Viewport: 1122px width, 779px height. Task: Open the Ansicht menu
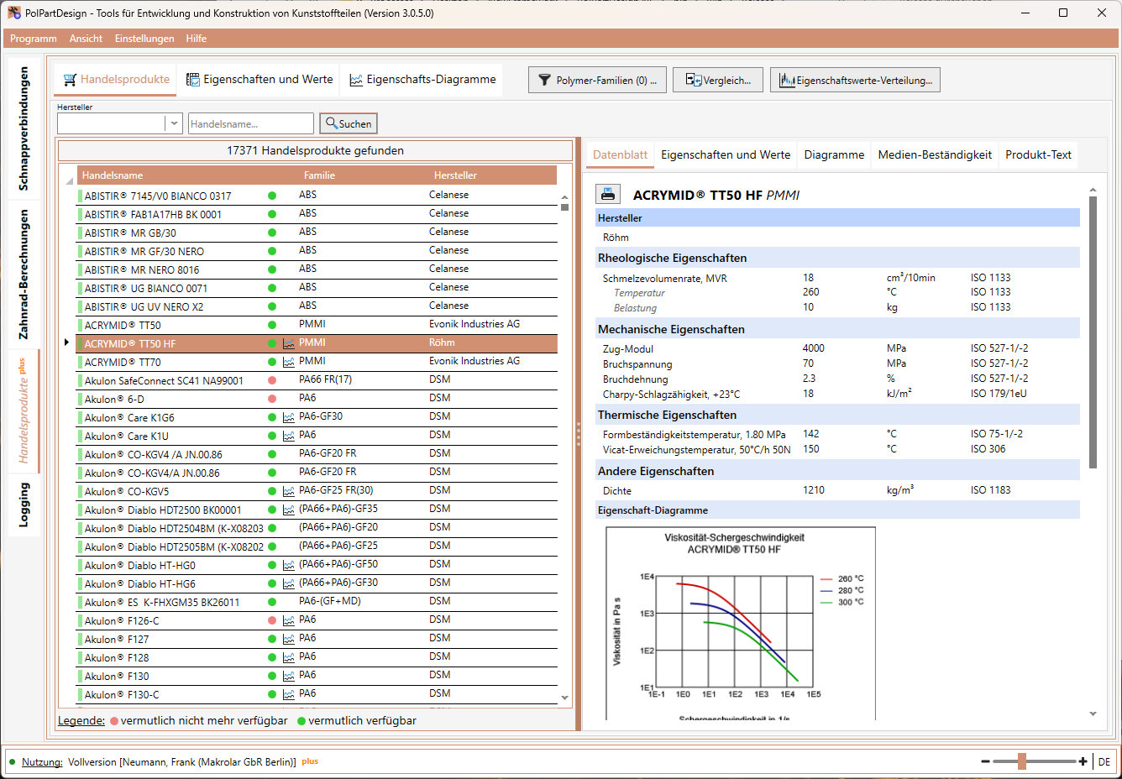(x=86, y=39)
